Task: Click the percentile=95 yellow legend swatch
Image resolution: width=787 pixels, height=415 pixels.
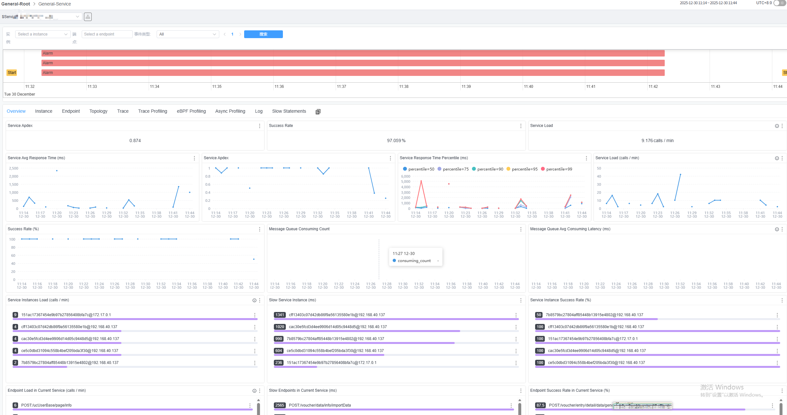Action: coord(508,169)
